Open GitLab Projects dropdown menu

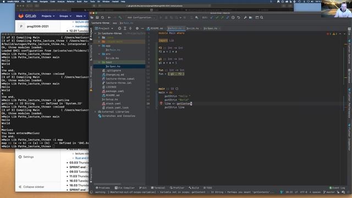click(48, 16)
